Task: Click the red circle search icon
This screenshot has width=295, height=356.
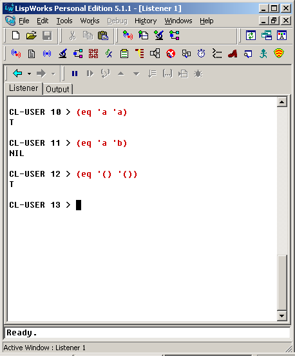Action: click(x=171, y=54)
